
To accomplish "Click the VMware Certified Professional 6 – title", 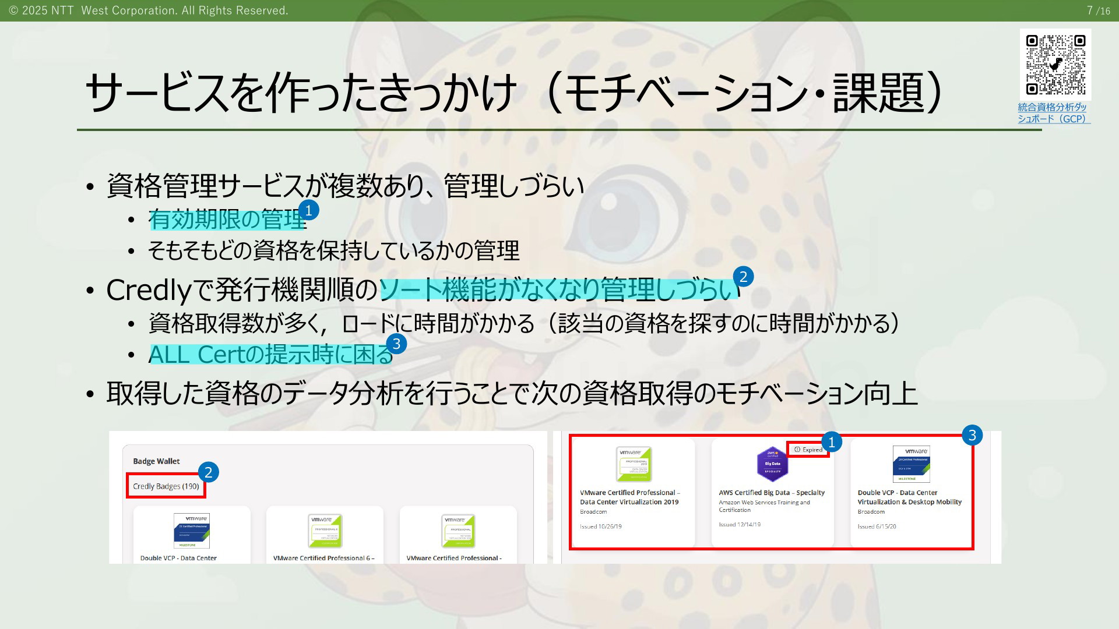I will [324, 558].
